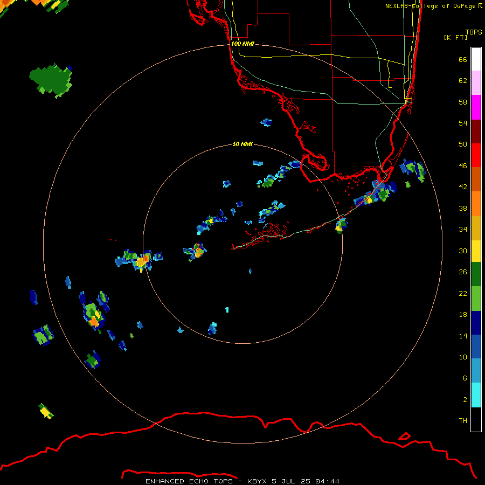
Task: Click the yellow echo cell near bottom left
Action: point(46,411)
